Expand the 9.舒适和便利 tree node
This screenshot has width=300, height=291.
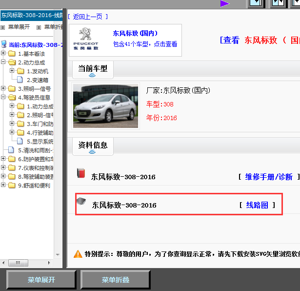tap(3, 185)
